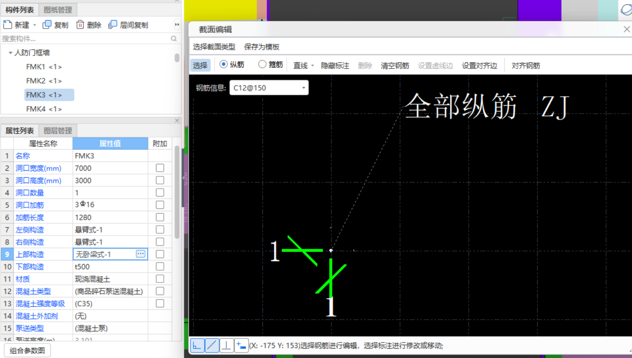Click the 名称 value FMK3

[110, 156]
